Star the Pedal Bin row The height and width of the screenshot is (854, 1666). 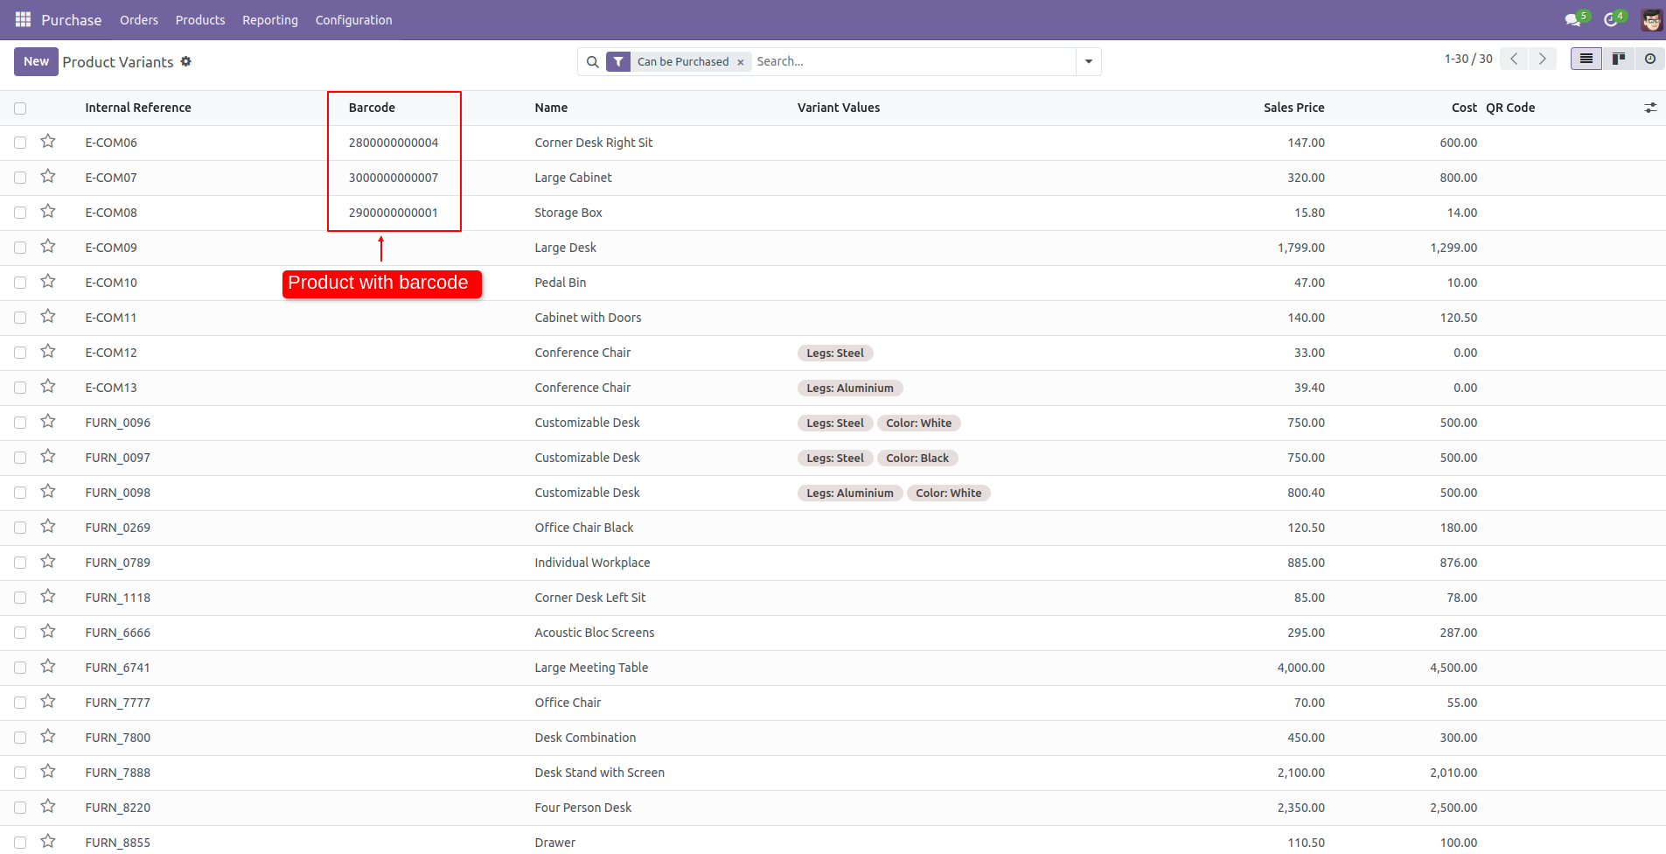tap(48, 282)
